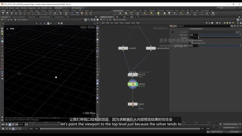Select the blast1 node
This screenshot has height=136, width=242.
click(x=133, y=104)
